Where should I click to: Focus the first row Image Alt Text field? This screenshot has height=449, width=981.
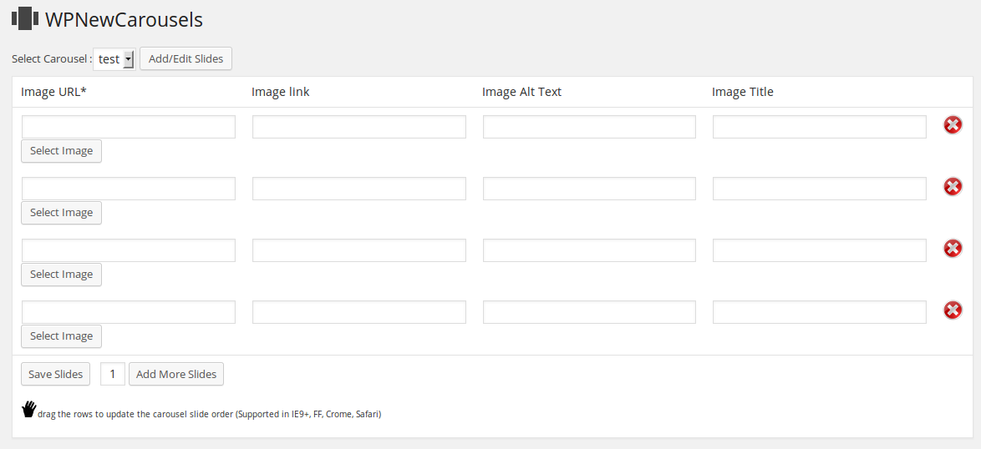point(589,127)
